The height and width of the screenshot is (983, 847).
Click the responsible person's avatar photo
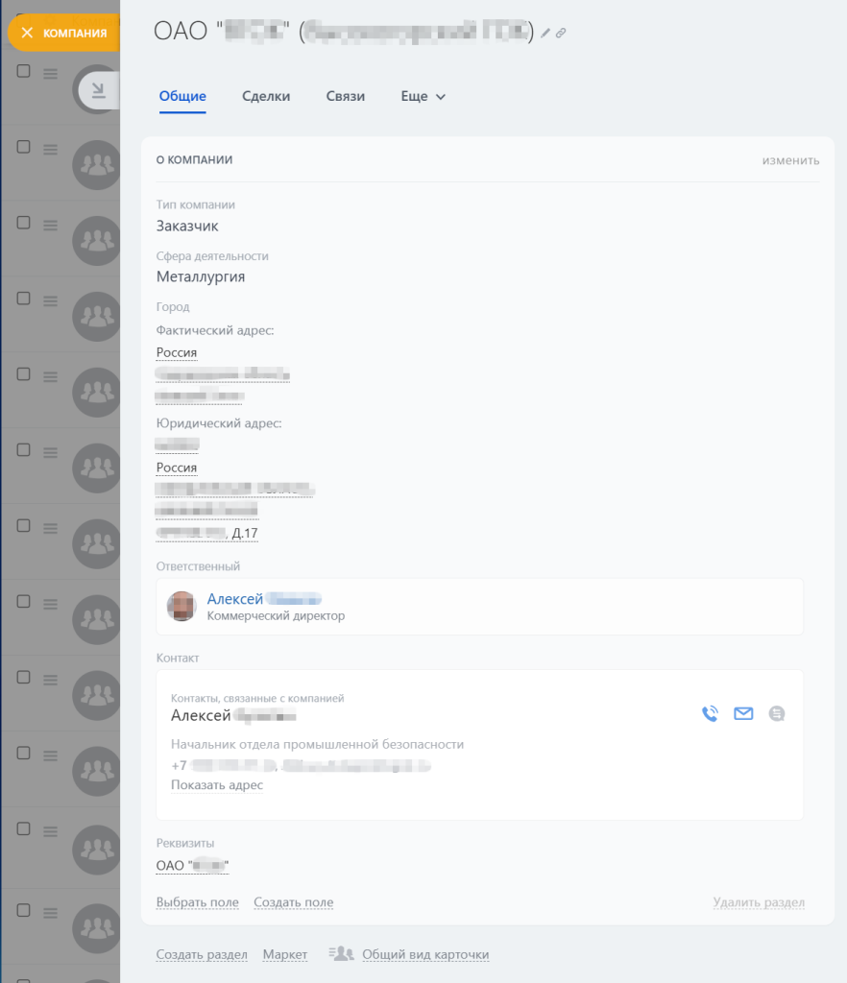click(x=181, y=607)
